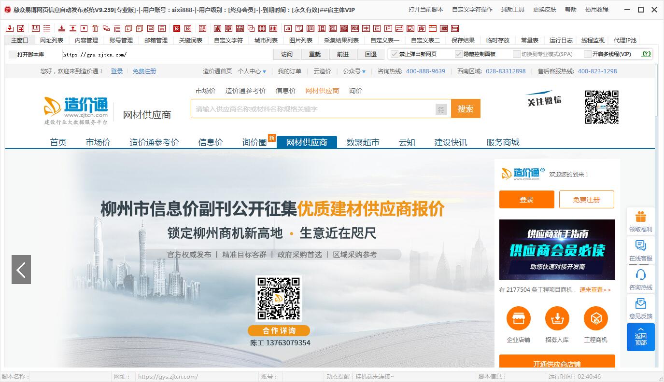
Task: Click the 编 character toolbar icon
Action: [344, 28]
